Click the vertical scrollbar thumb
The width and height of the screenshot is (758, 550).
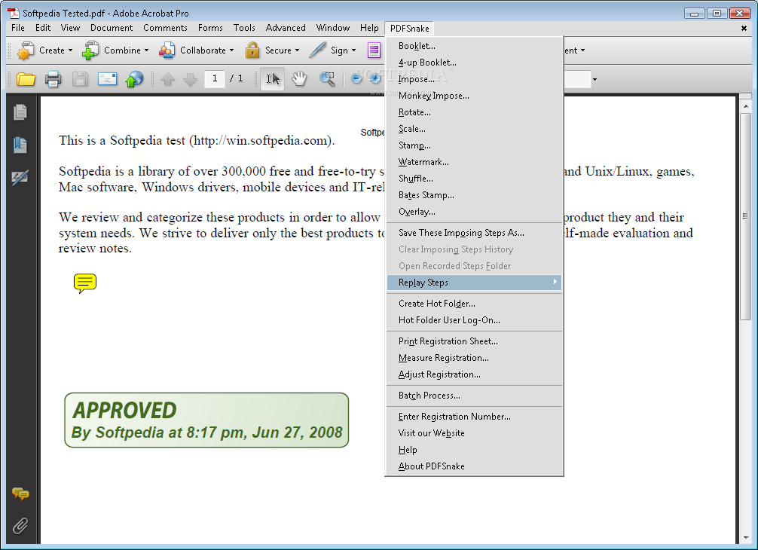tap(745, 216)
